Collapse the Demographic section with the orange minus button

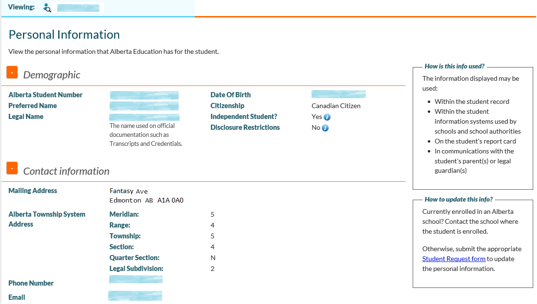(12, 73)
